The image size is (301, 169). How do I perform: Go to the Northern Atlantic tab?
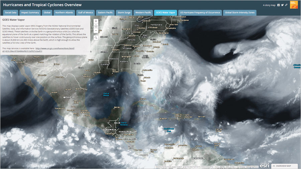click(65, 13)
